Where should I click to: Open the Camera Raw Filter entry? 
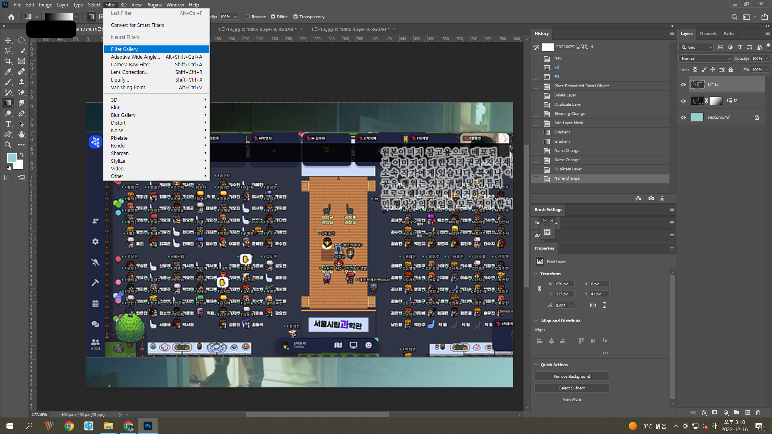(x=156, y=64)
